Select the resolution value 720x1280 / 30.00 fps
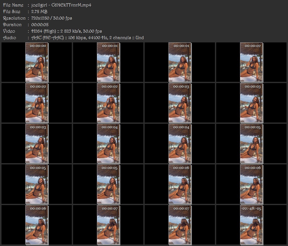Viewport: 288px width, 246px height. pyautogui.click(x=52, y=18)
